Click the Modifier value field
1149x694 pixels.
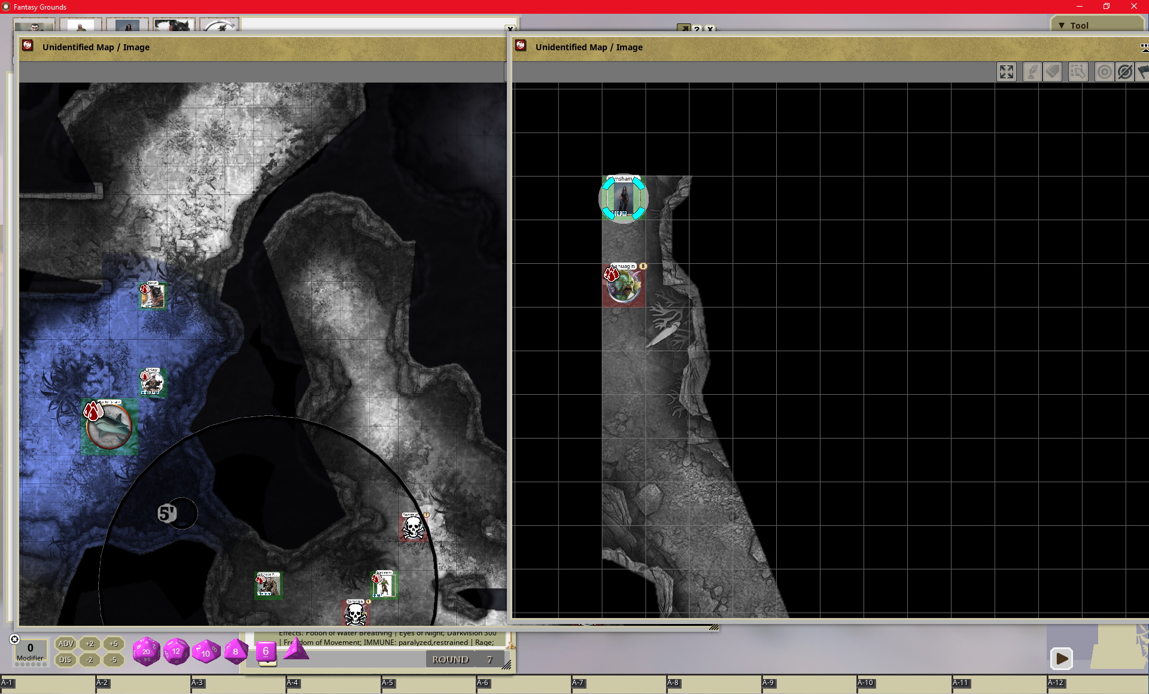(x=30, y=648)
